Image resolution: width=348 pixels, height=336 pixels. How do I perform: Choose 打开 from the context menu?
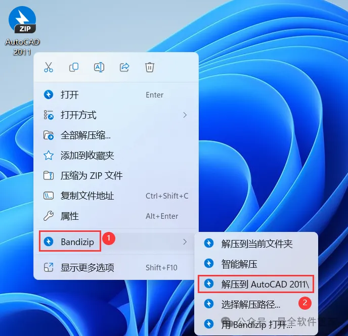[116, 95]
